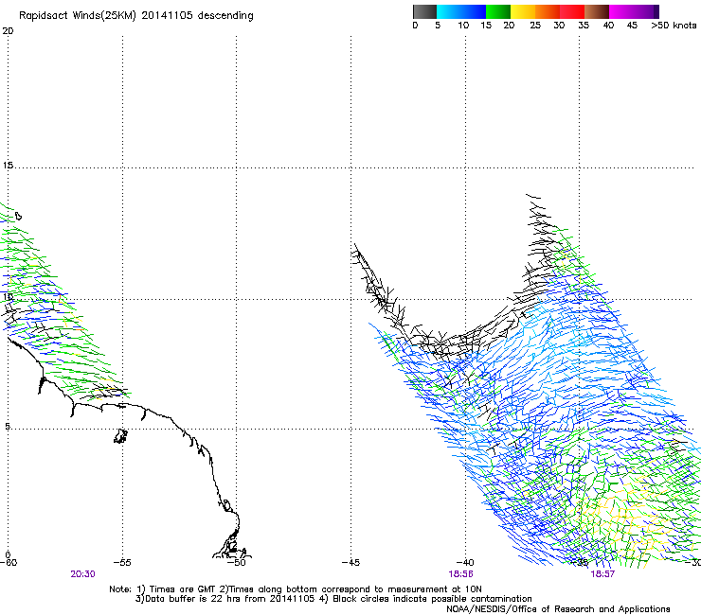
Task: Click the gray 0-5 knots color swatch
Action: click(x=424, y=11)
